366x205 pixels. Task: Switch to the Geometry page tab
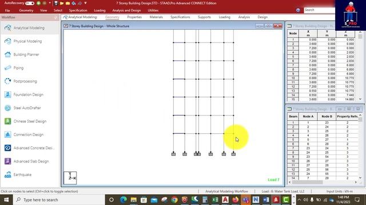click(x=112, y=17)
